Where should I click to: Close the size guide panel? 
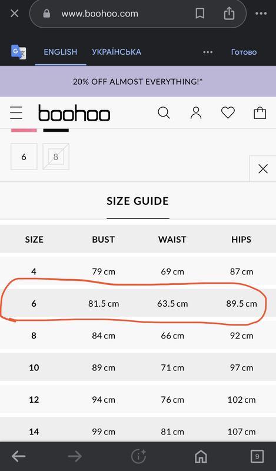point(263,169)
